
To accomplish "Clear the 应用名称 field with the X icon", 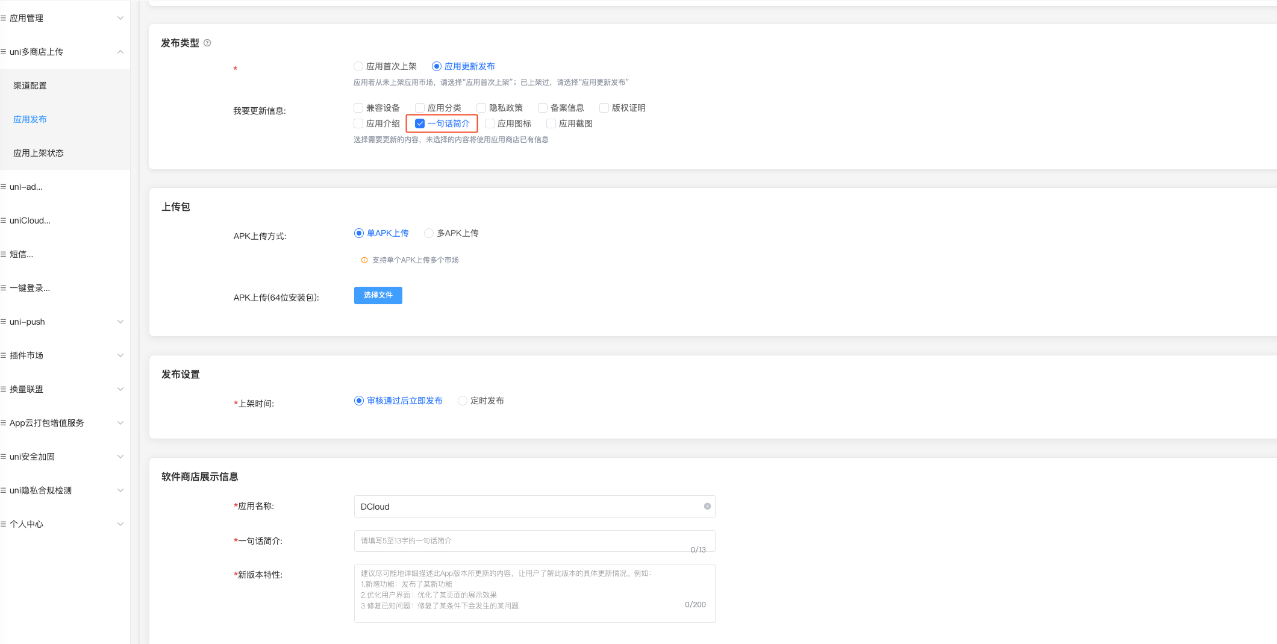I will tap(707, 507).
